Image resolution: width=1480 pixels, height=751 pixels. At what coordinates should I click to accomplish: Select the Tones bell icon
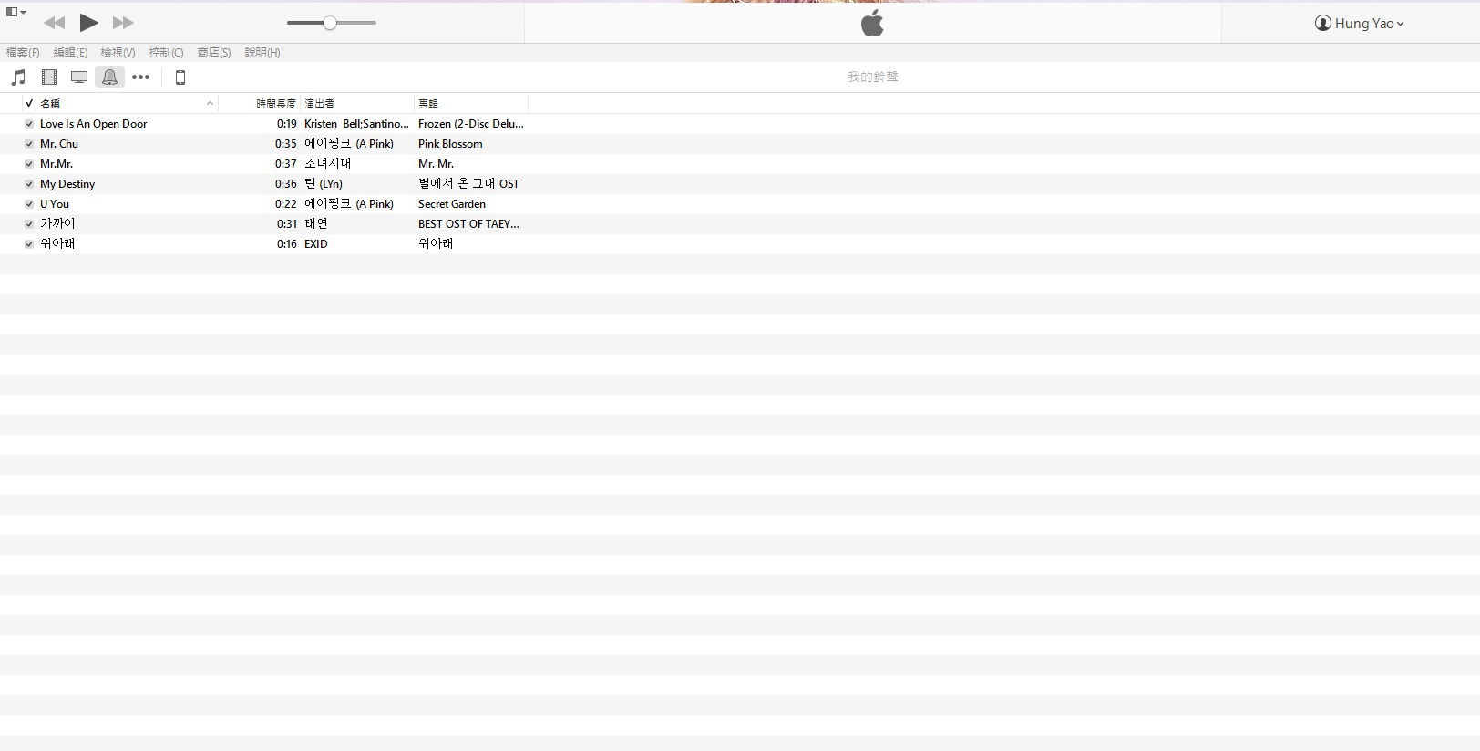(x=109, y=77)
